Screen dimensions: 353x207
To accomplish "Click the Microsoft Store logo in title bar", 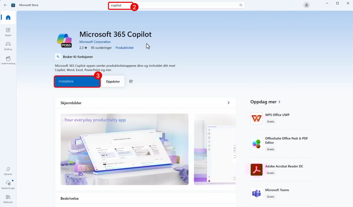I will [13, 5].
